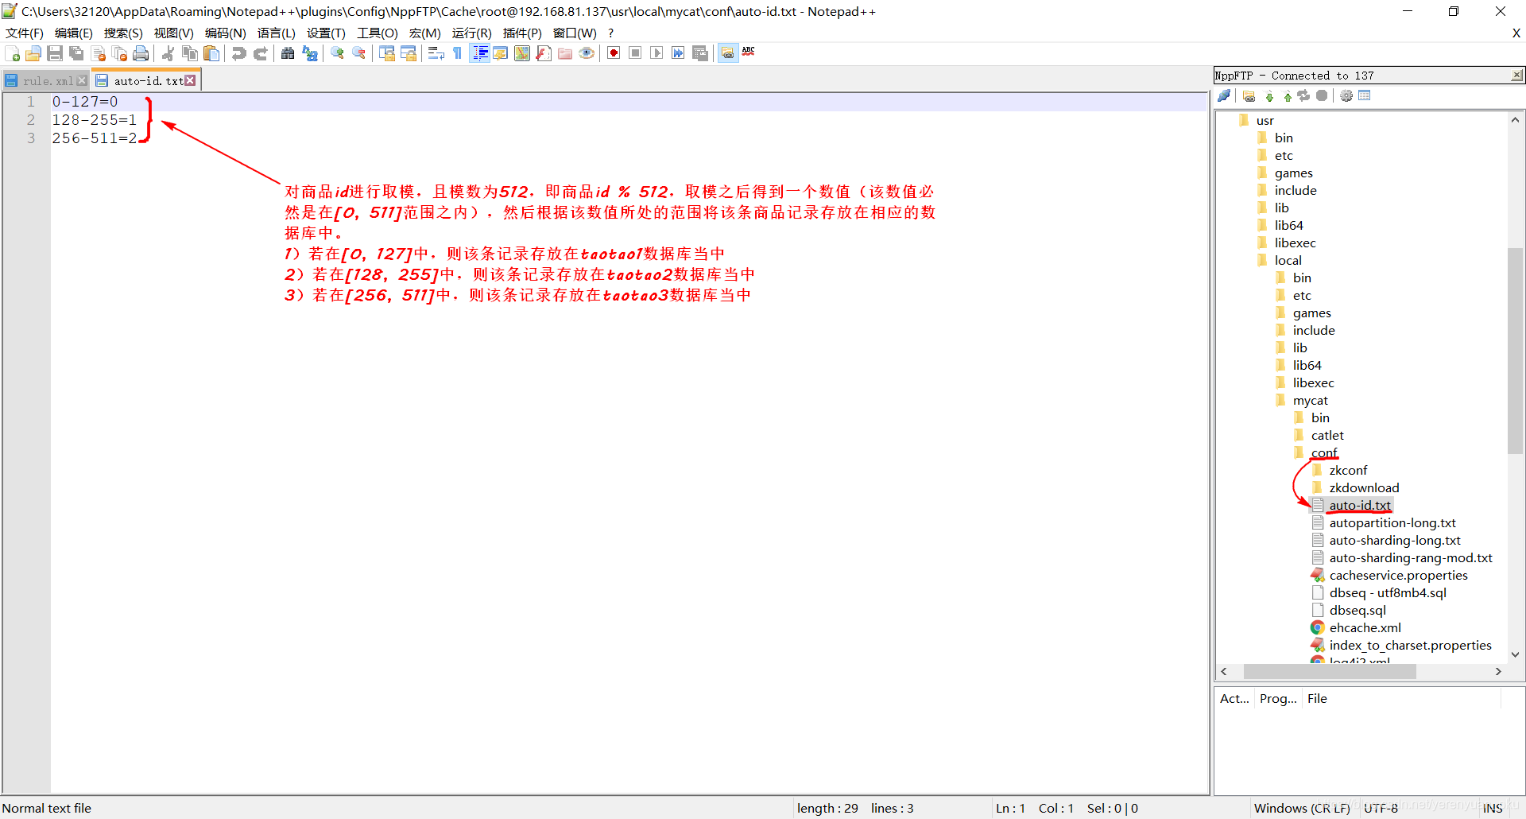This screenshot has height=819, width=1526.
Task: Select ehcache.xml in the tree
Action: click(1365, 627)
